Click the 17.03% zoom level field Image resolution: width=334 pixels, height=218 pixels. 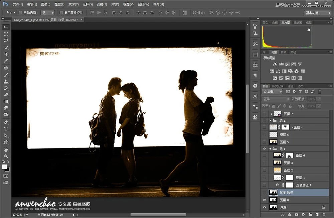point(17,215)
